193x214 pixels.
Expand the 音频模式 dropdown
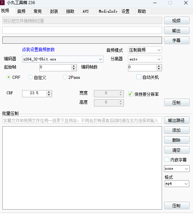click(145, 50)
